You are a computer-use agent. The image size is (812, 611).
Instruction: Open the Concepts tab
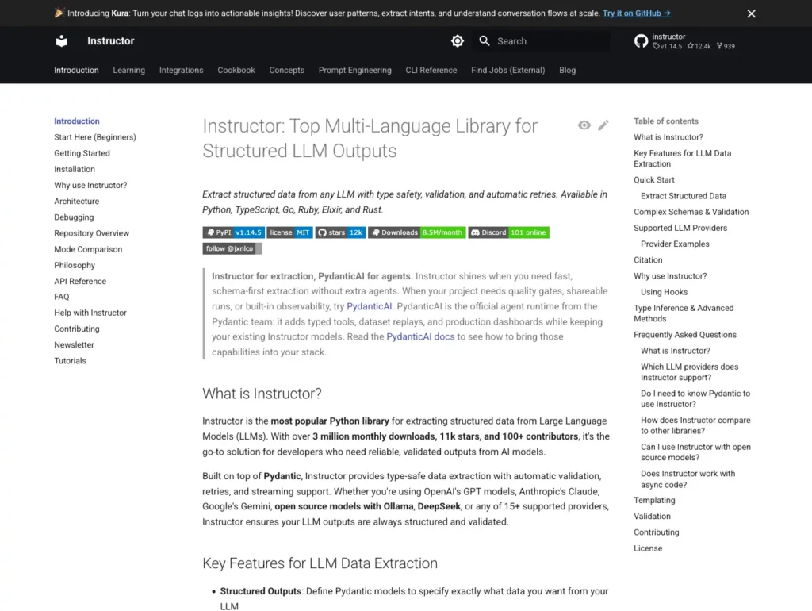pyautogui.click(x=286, y=70)
